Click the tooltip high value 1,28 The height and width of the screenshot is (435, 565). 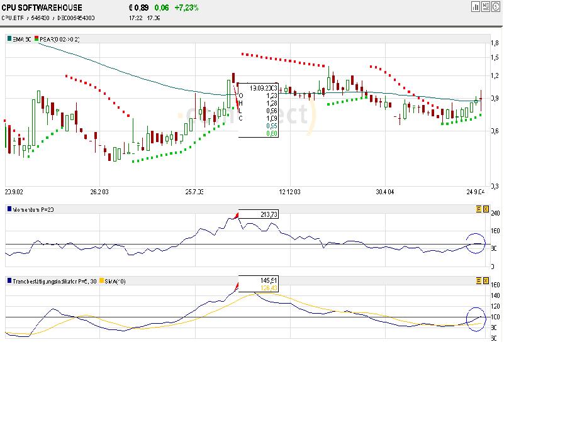(x=272, y=103)
